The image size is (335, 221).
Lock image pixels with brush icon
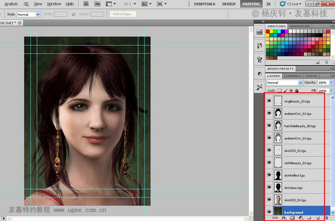(x=285, y=91)
